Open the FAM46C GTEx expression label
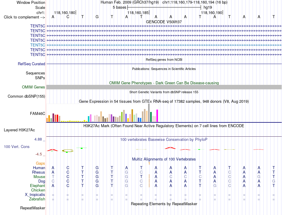282x215 pixels. click(38, 114)
